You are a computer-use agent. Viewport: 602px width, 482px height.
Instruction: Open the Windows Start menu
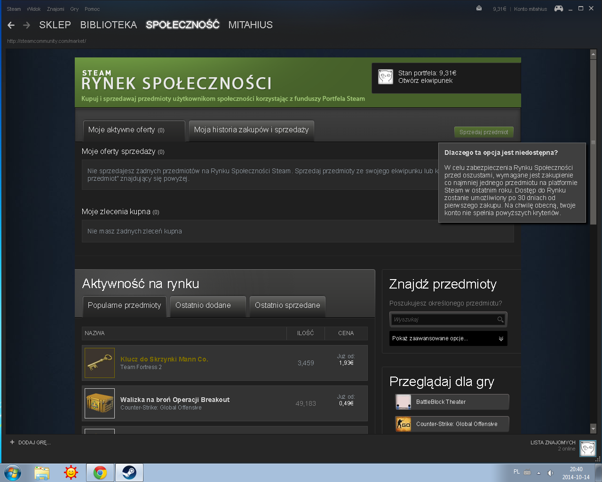(x=13, y=473)
